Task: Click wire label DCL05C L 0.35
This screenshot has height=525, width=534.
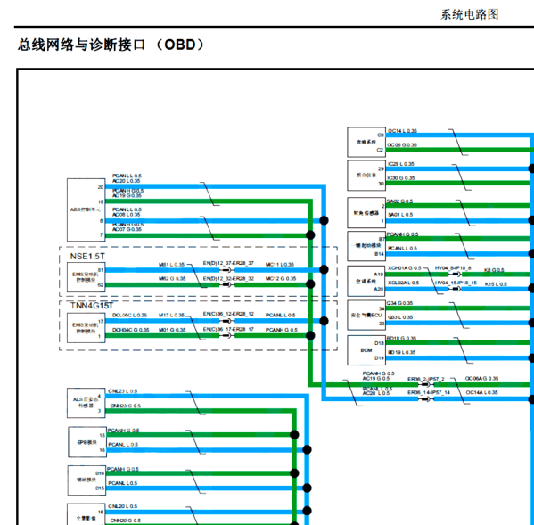Action: pyautogui.click(x=130, y=316)
